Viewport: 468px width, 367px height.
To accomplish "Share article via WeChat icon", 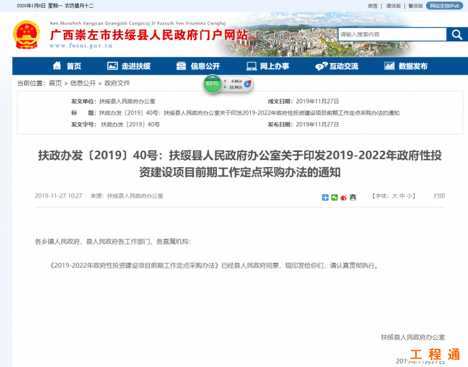I will point(335,198).
